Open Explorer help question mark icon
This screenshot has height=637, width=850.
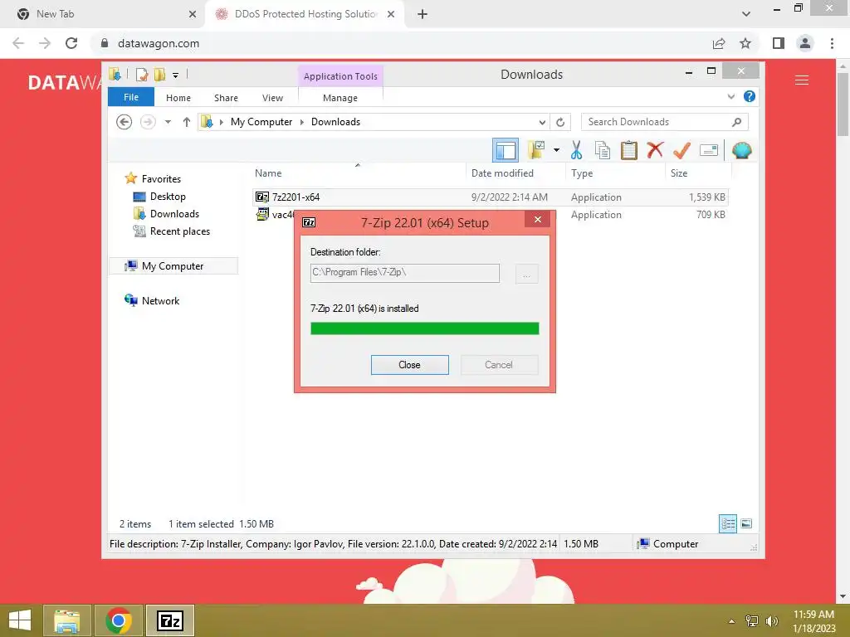pos(750,96)
